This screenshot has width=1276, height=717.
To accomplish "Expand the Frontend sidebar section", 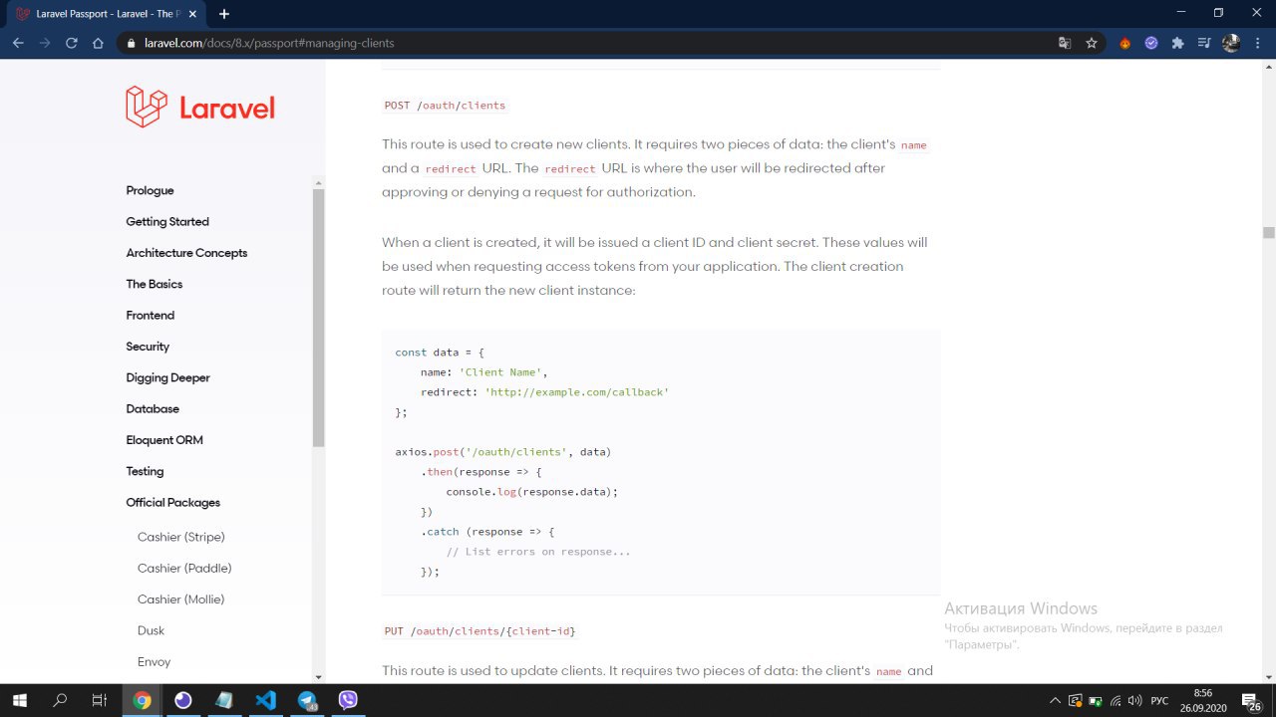I will coord(151,315).
